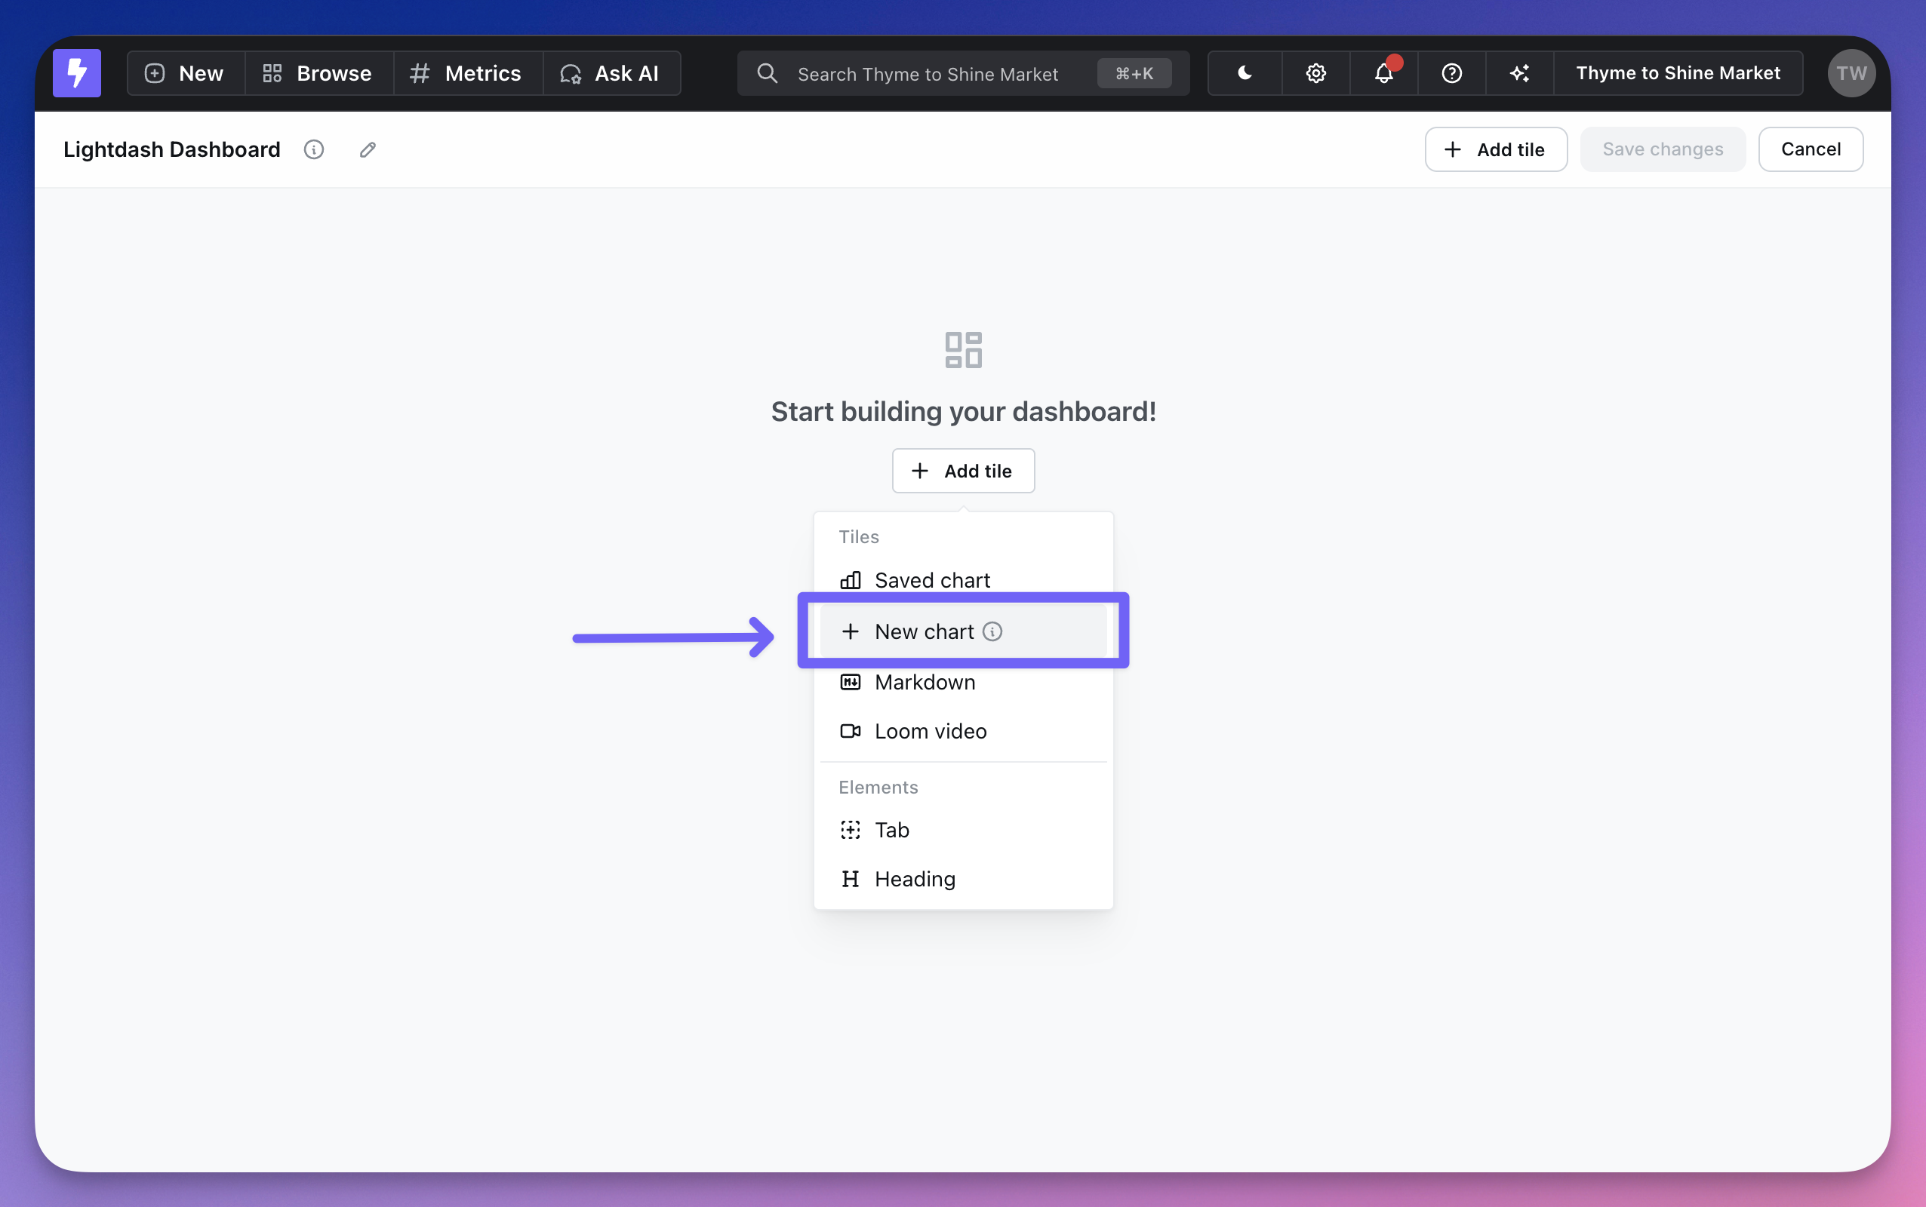
Task: Select New chart from tile menu
Action: point(923,631)
